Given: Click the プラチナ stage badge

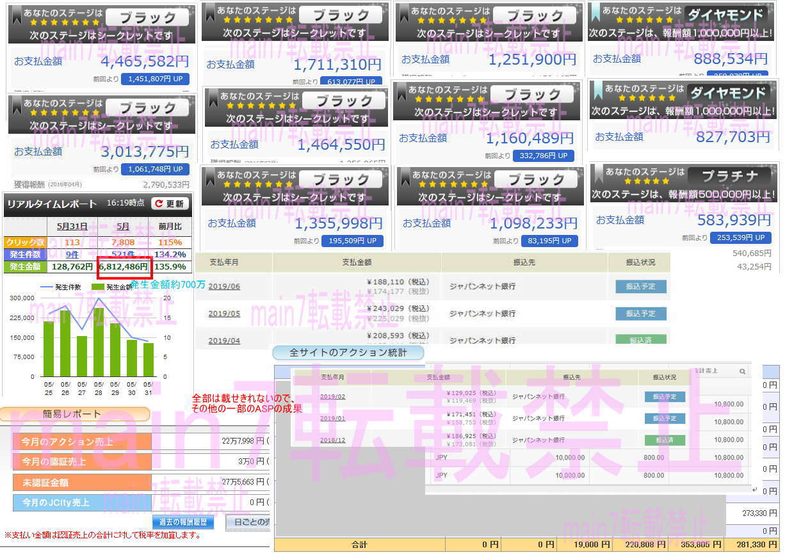Looking at the screenshot, I should click(730, 175).
